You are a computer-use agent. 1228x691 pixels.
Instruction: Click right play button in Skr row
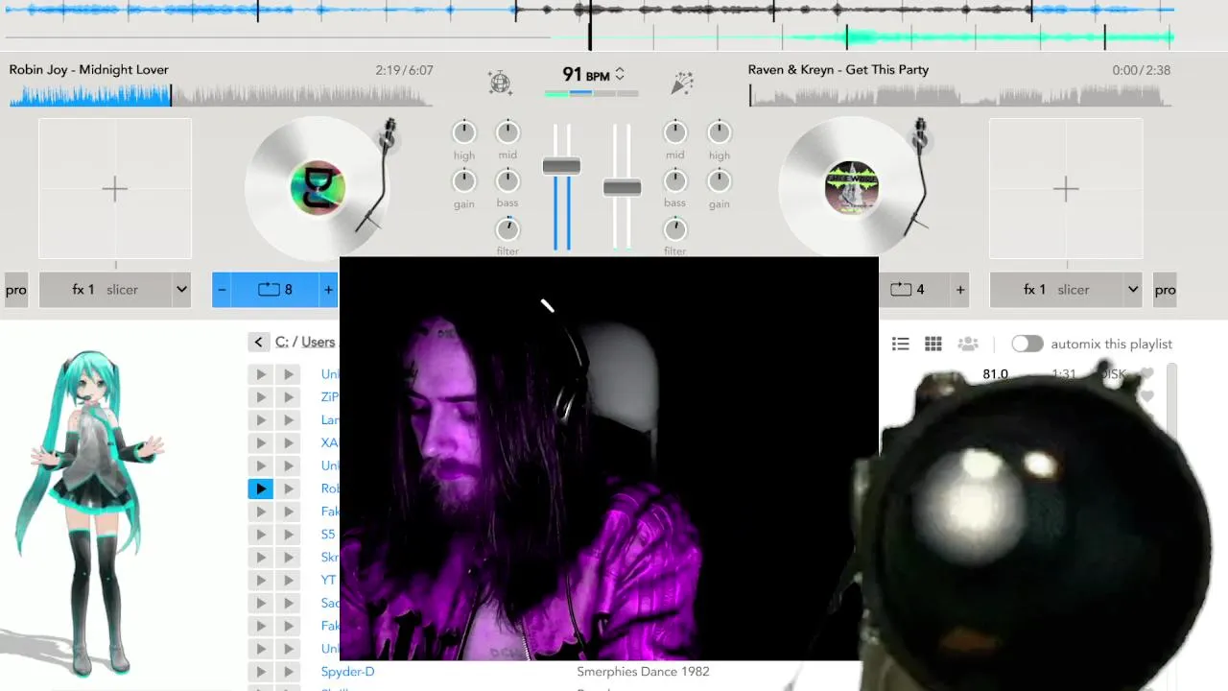[288, 557]
